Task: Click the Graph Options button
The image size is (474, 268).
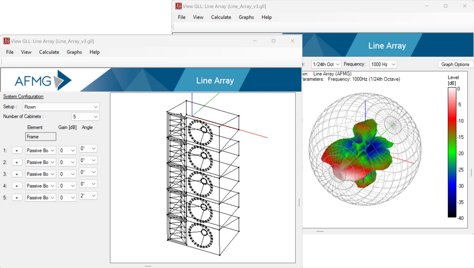Action: pos(455,64)
